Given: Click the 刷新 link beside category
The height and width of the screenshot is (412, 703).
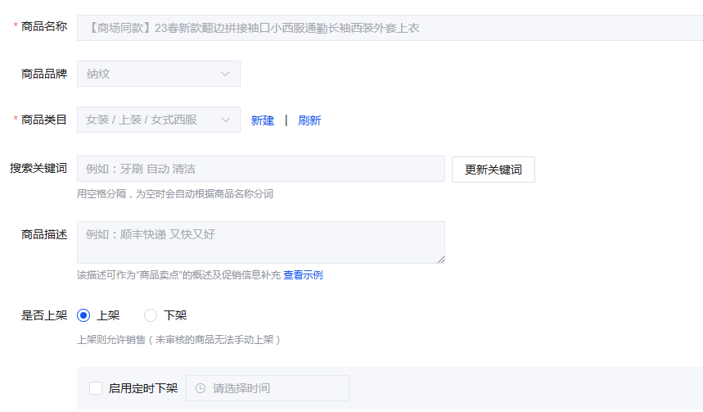Looking at the screenshot, I should pyautogui.click(x=309, y=120).
